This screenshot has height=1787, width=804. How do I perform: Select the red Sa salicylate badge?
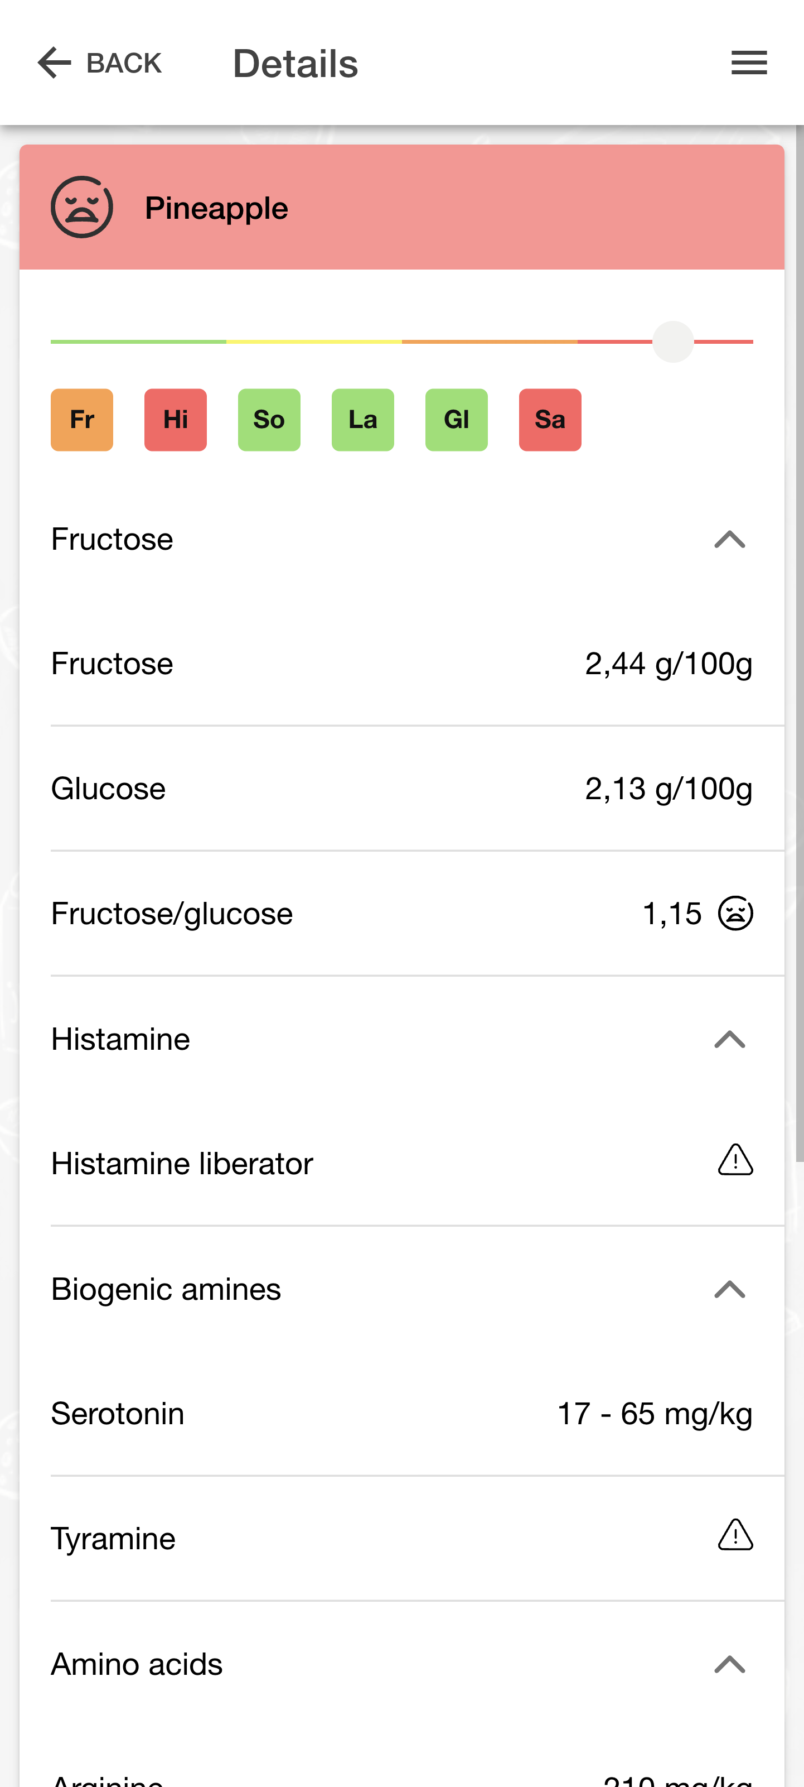point(550,420)
